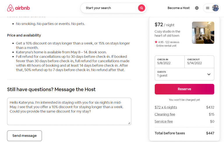
Task: Click the Become a Host link
Action: click(x=178, y=8)
